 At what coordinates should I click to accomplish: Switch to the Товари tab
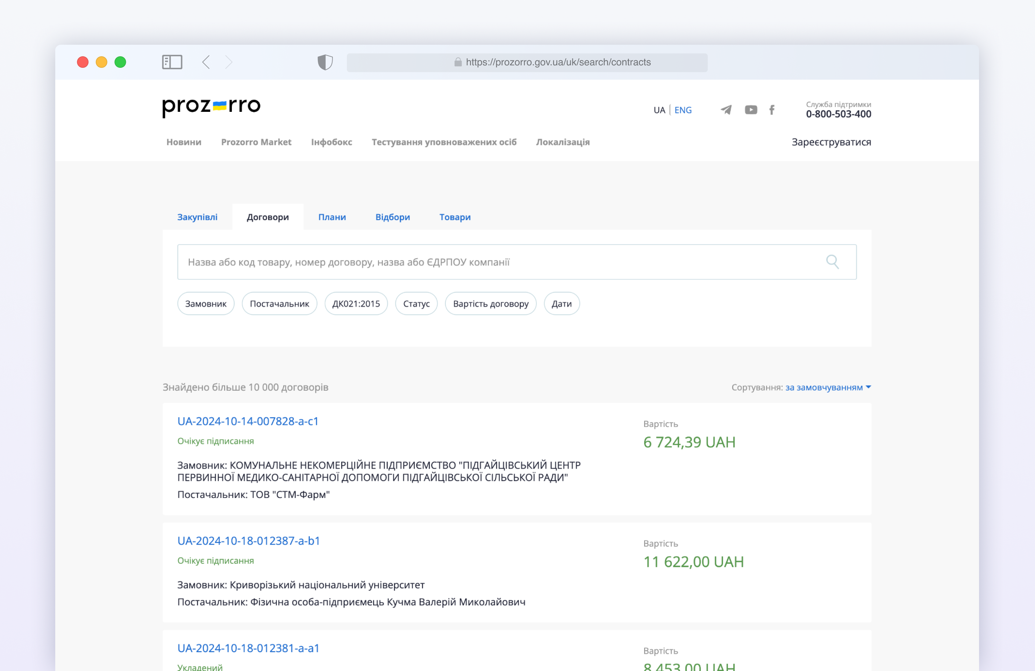455,217
